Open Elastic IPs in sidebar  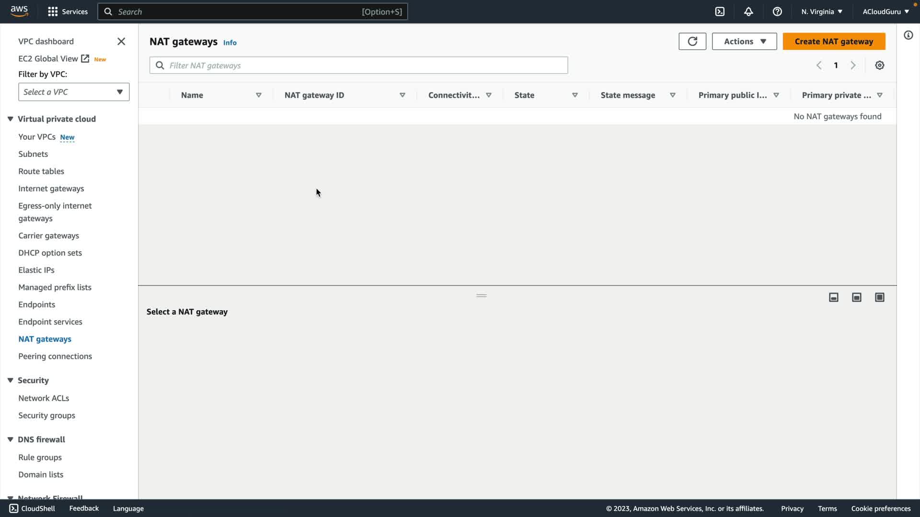(36, 270)
